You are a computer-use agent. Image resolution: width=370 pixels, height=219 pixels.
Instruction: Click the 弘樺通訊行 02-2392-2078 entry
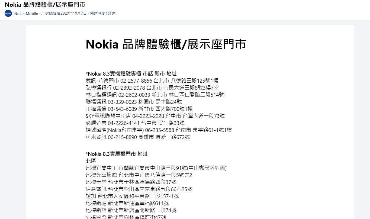tap(152, 88)
